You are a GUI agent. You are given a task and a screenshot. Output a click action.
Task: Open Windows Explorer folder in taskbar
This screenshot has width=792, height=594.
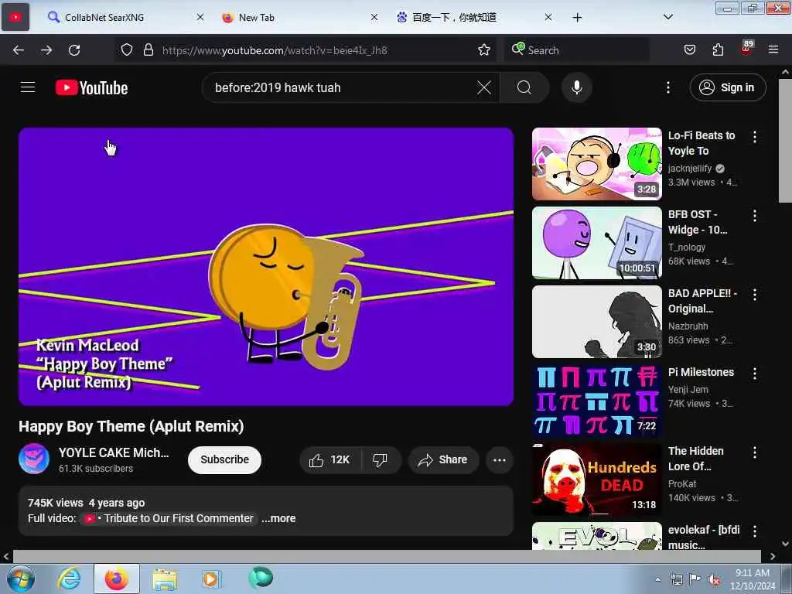(166, 579)
